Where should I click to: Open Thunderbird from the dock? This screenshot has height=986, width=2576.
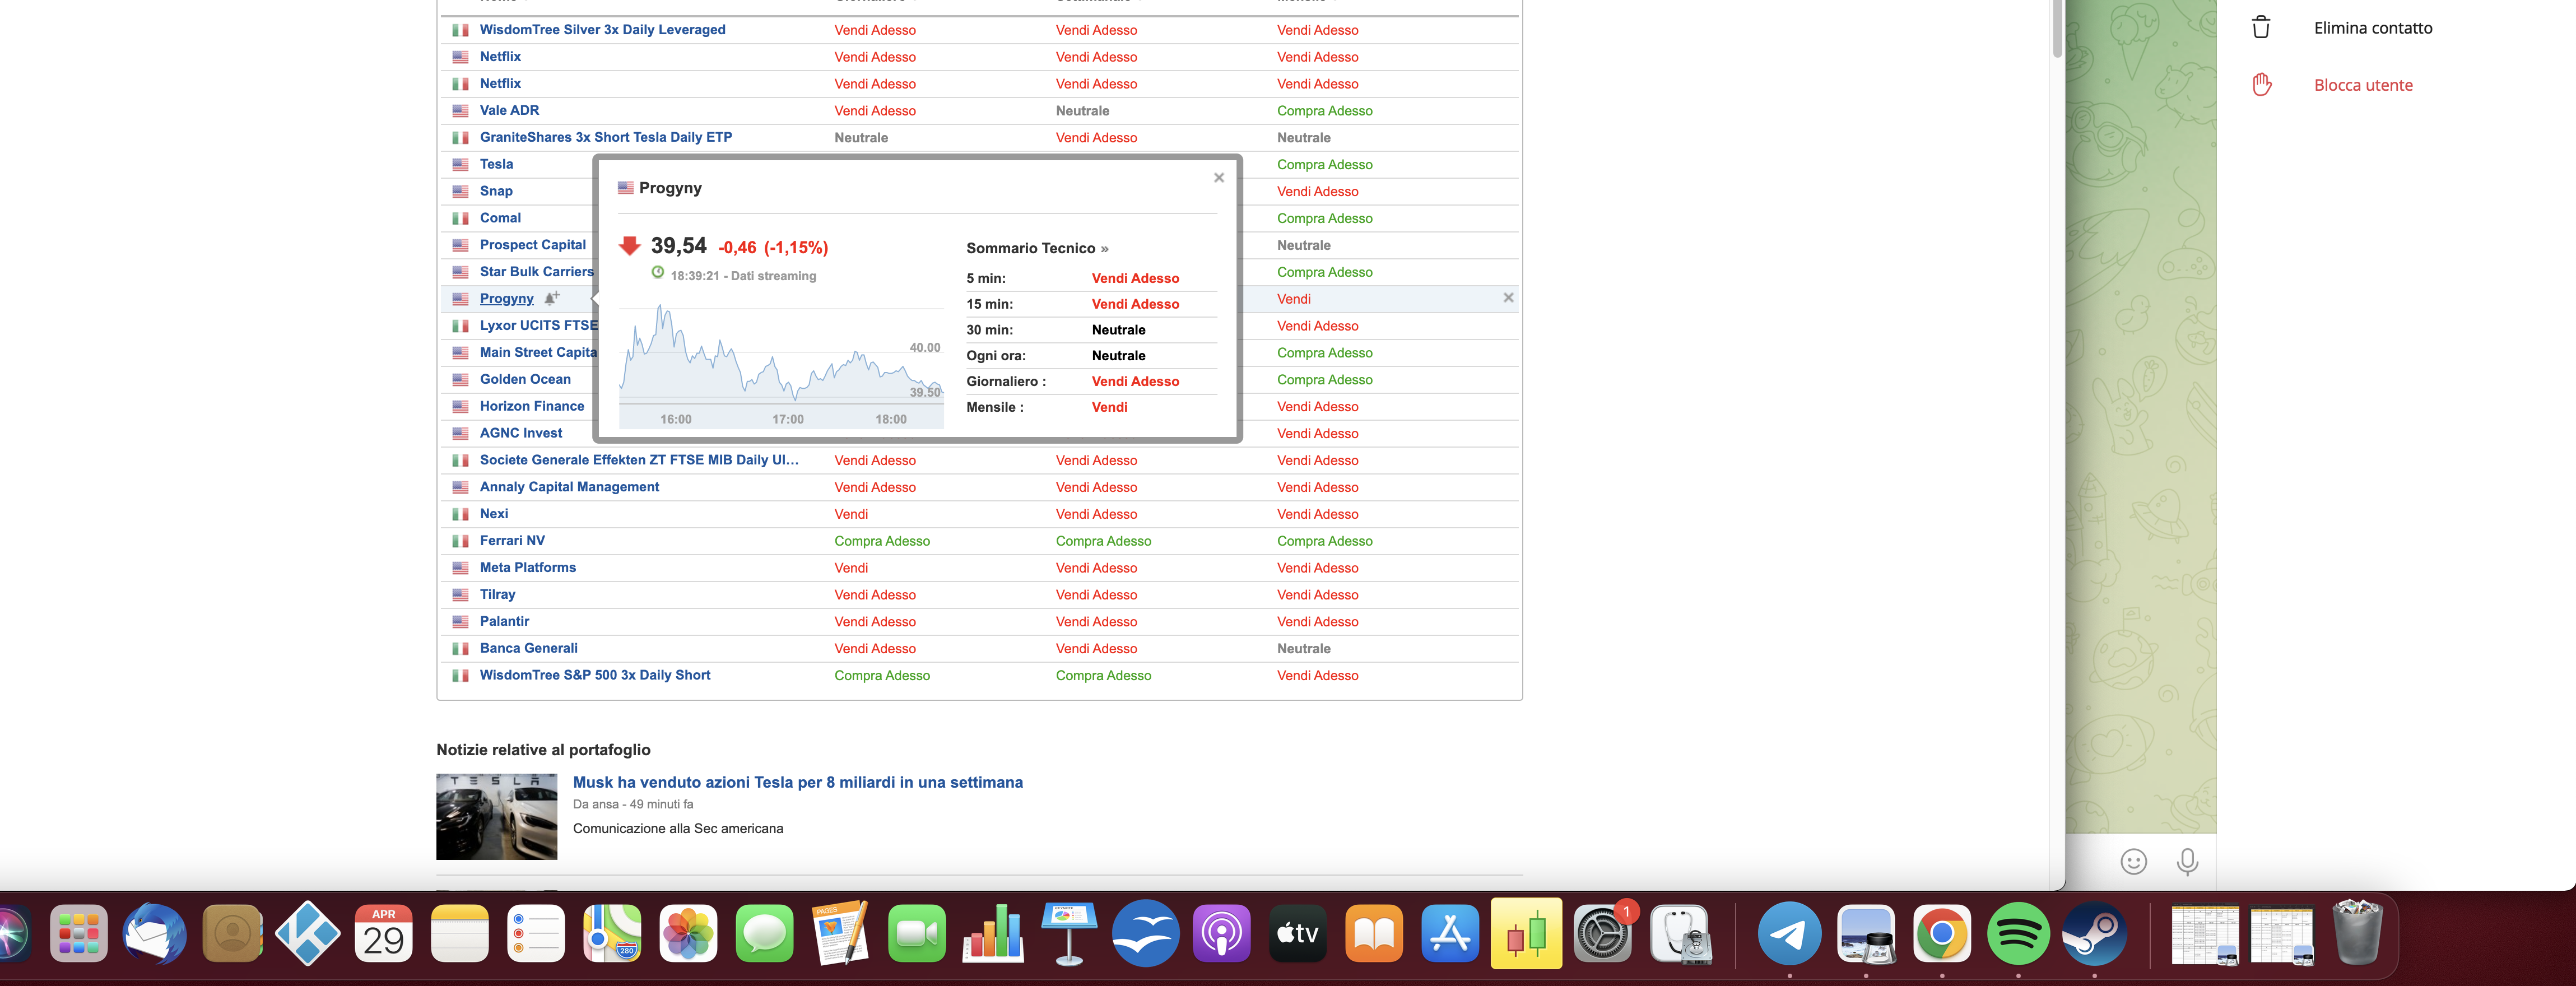point(154,934)
